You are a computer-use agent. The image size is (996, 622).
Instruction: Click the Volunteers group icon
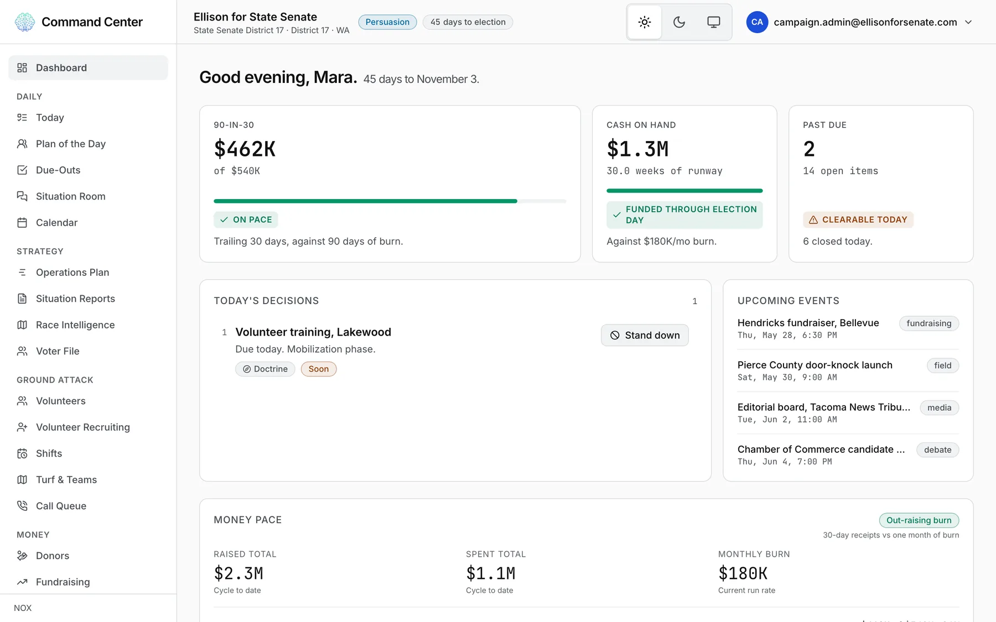click(22, 401)
